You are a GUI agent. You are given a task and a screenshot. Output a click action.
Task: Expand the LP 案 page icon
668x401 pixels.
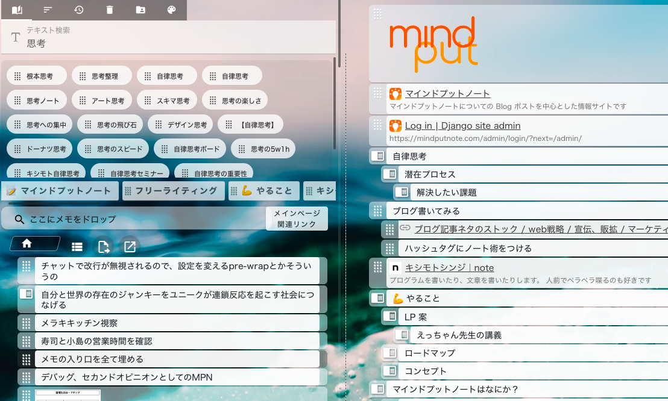click(390, 317)
